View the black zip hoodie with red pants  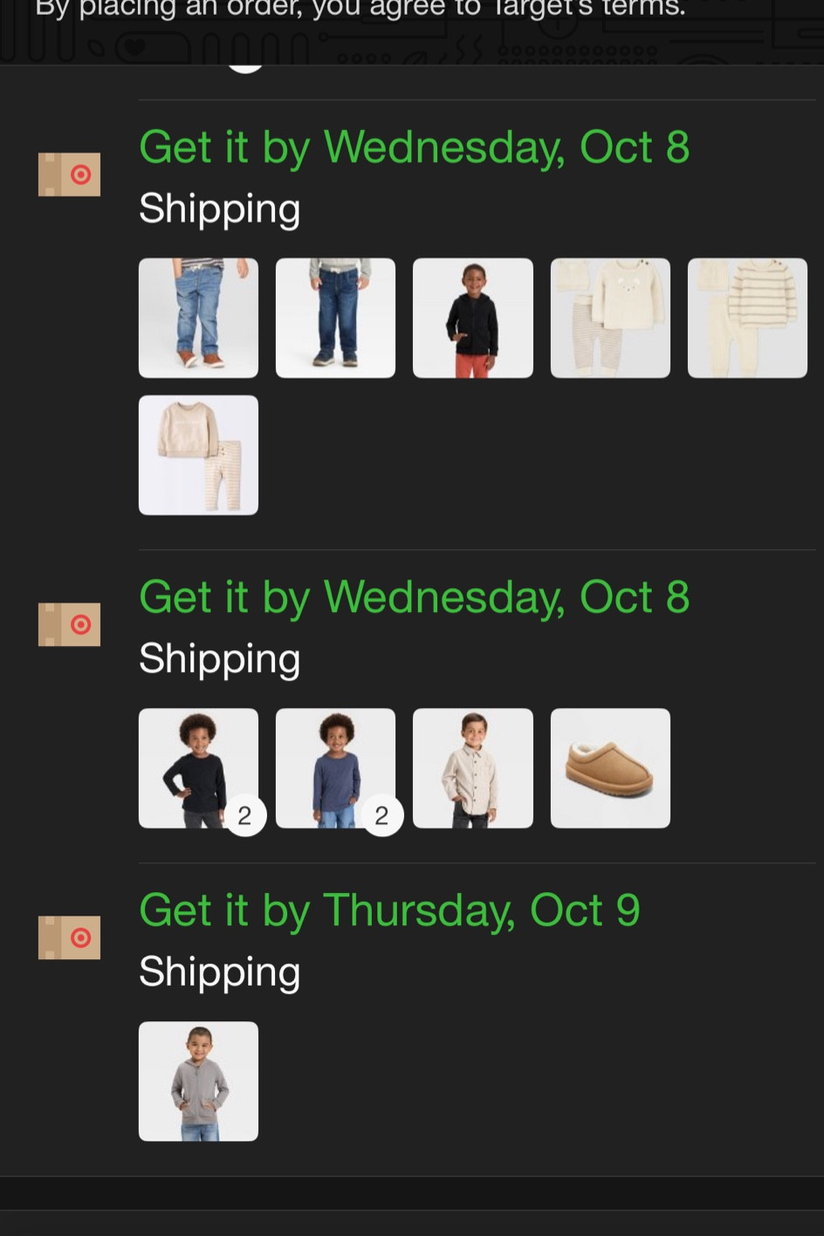[472, 318]
